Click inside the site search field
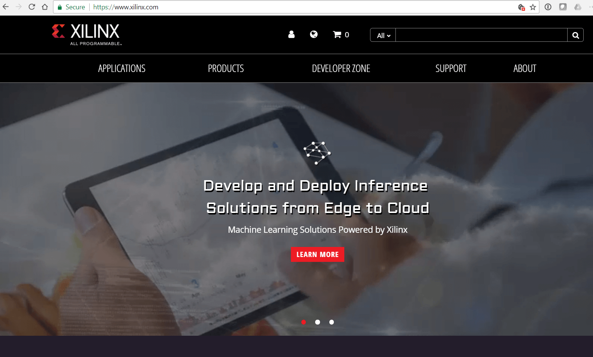The image size is (593, 357). (x=481, y=35)
